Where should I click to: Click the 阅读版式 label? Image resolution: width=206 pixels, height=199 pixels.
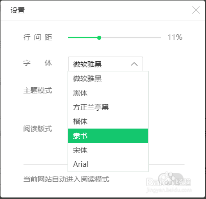point(38,129)
